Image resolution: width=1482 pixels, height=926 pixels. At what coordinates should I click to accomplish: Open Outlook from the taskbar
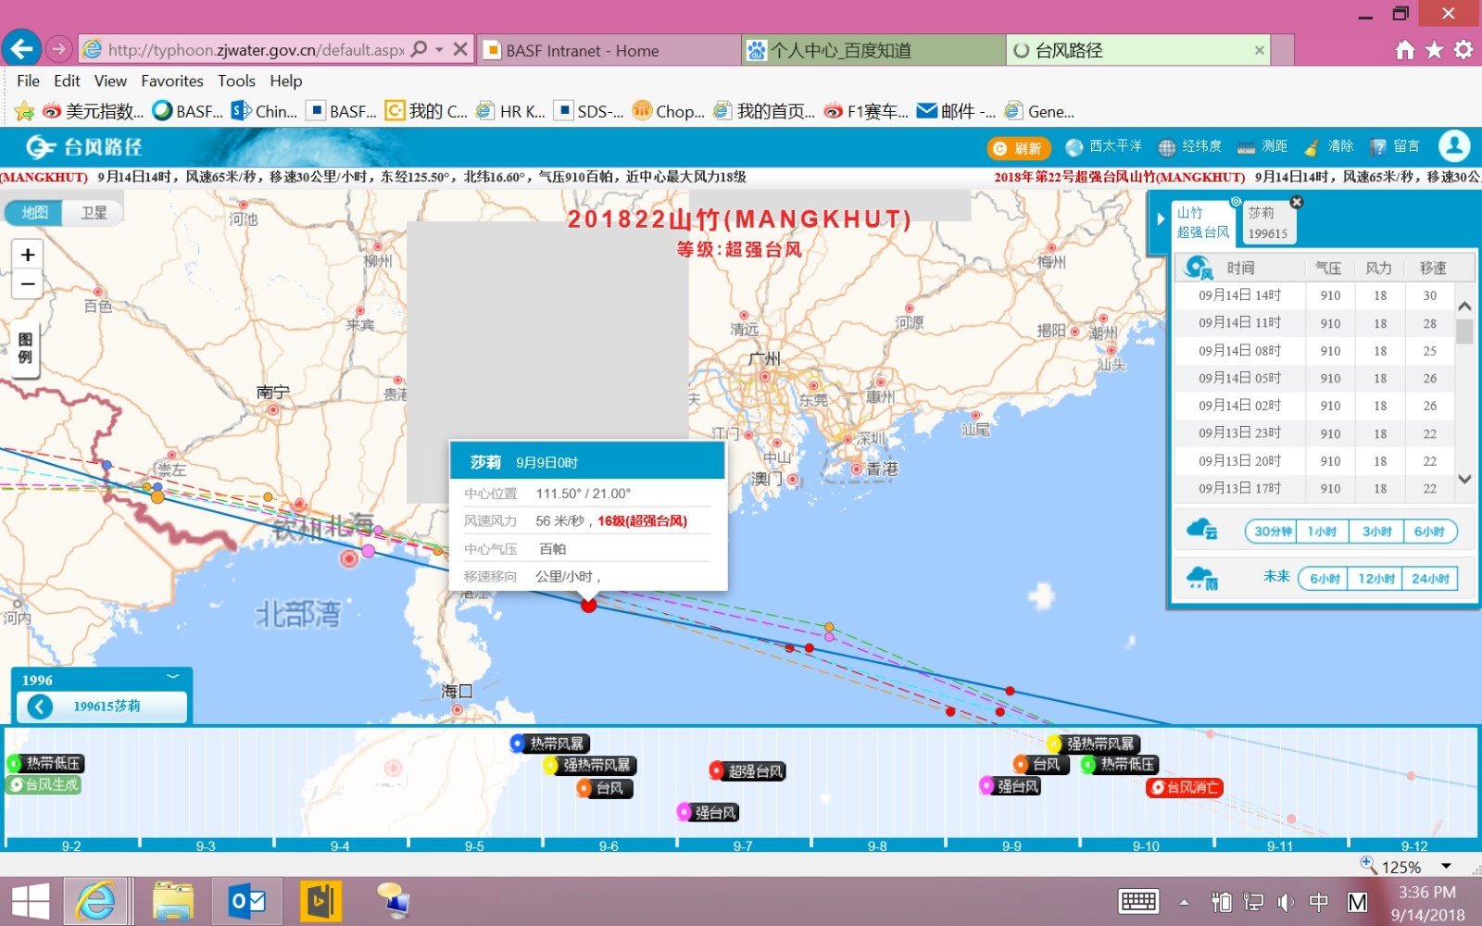247,901
